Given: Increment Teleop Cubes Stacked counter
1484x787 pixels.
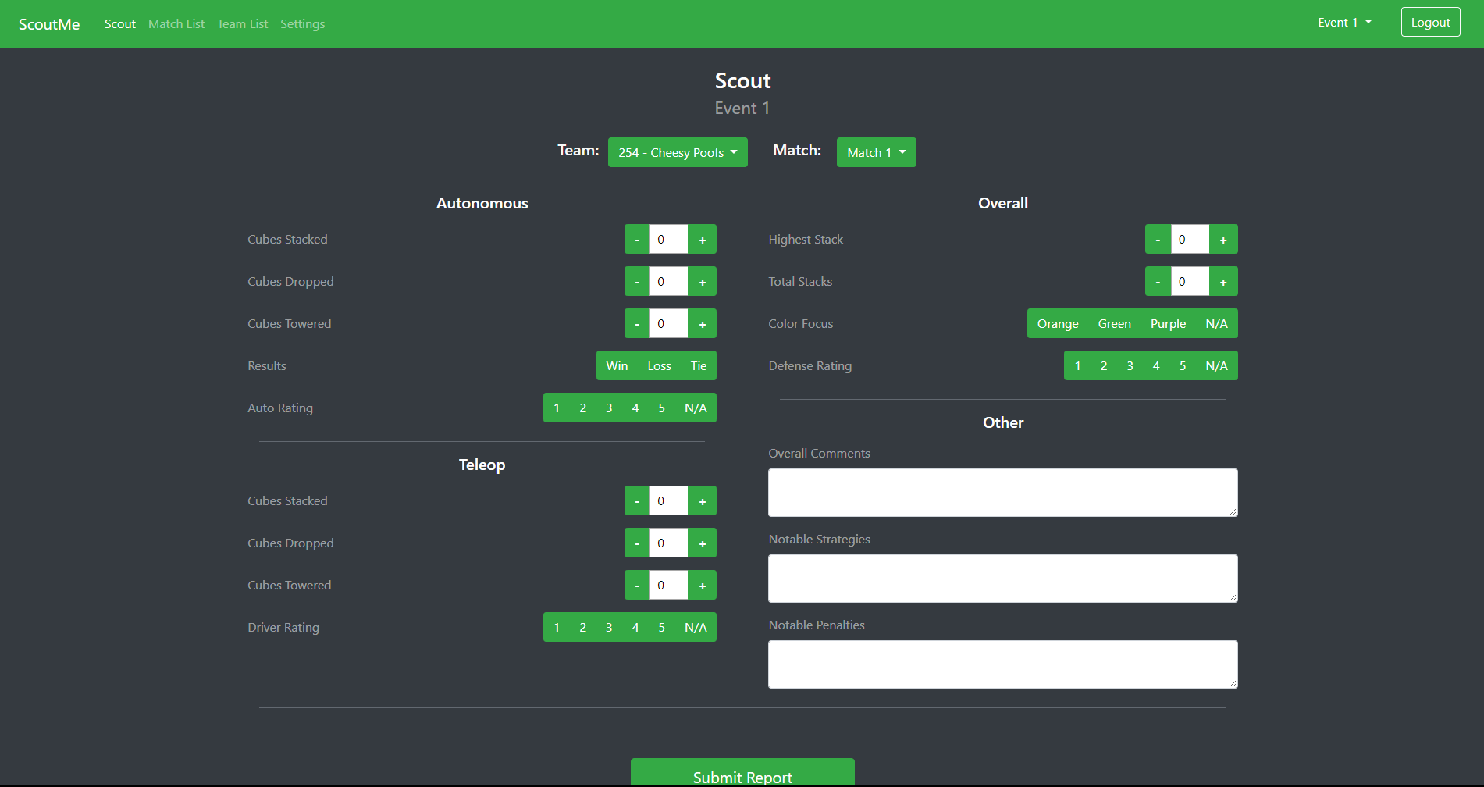Looking at the screenshot, I should tap(702, 500).
